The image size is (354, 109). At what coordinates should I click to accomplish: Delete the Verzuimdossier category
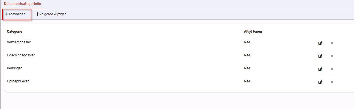tap(332, 43)
